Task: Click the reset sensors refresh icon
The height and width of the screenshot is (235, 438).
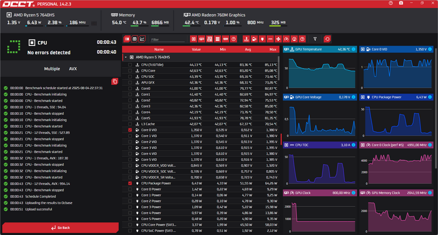Action: pyautogui.click(x=327, y=39)
